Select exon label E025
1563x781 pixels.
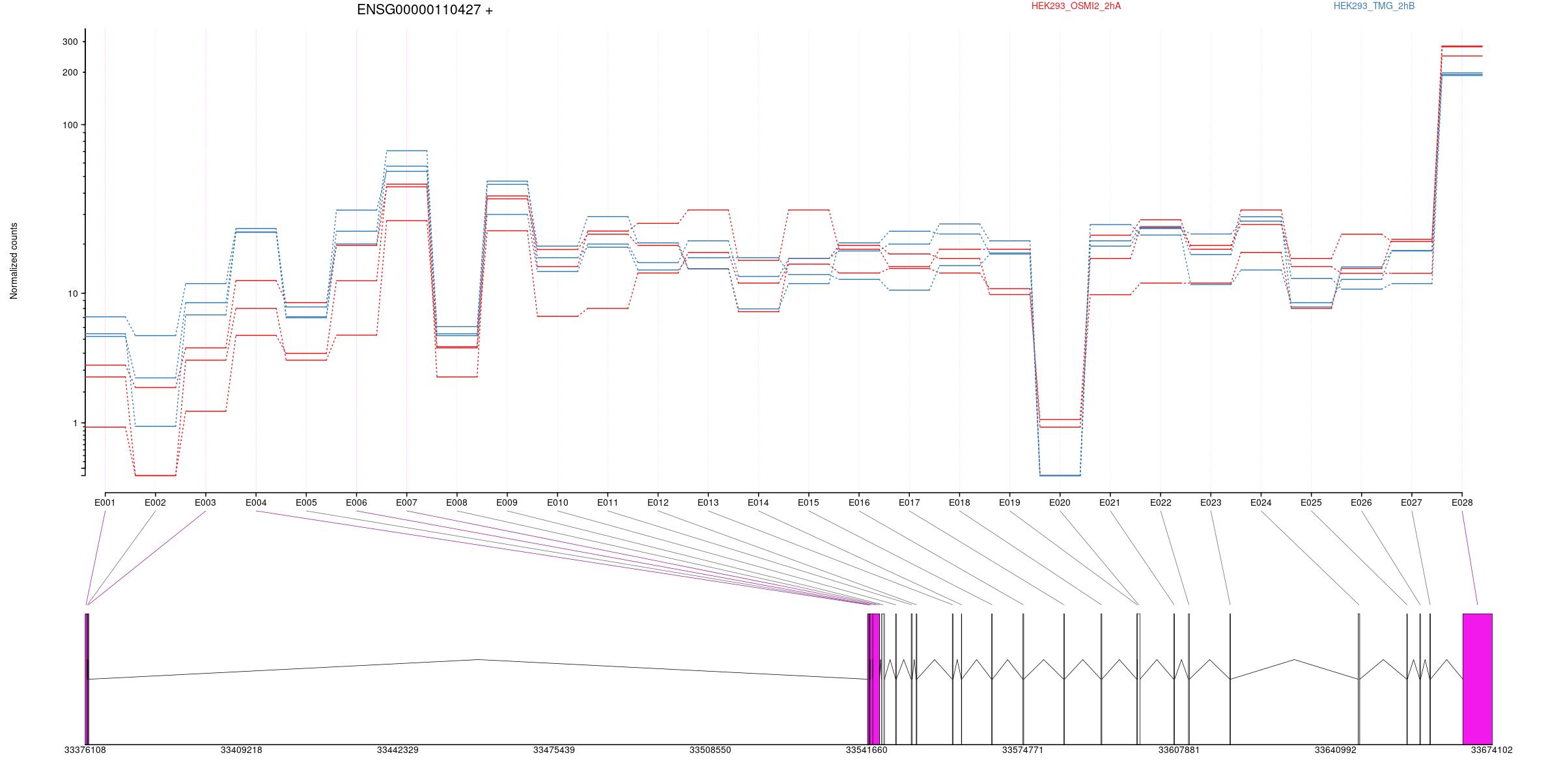click(x=1311, y=502)
